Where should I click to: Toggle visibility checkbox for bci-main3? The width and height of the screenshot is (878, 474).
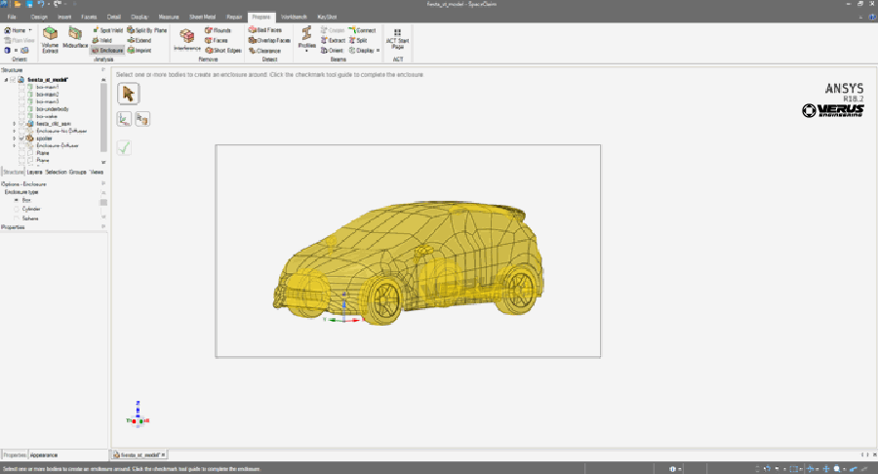tap(21, 101)
